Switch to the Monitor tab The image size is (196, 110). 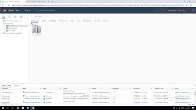(x=43, y=21)
